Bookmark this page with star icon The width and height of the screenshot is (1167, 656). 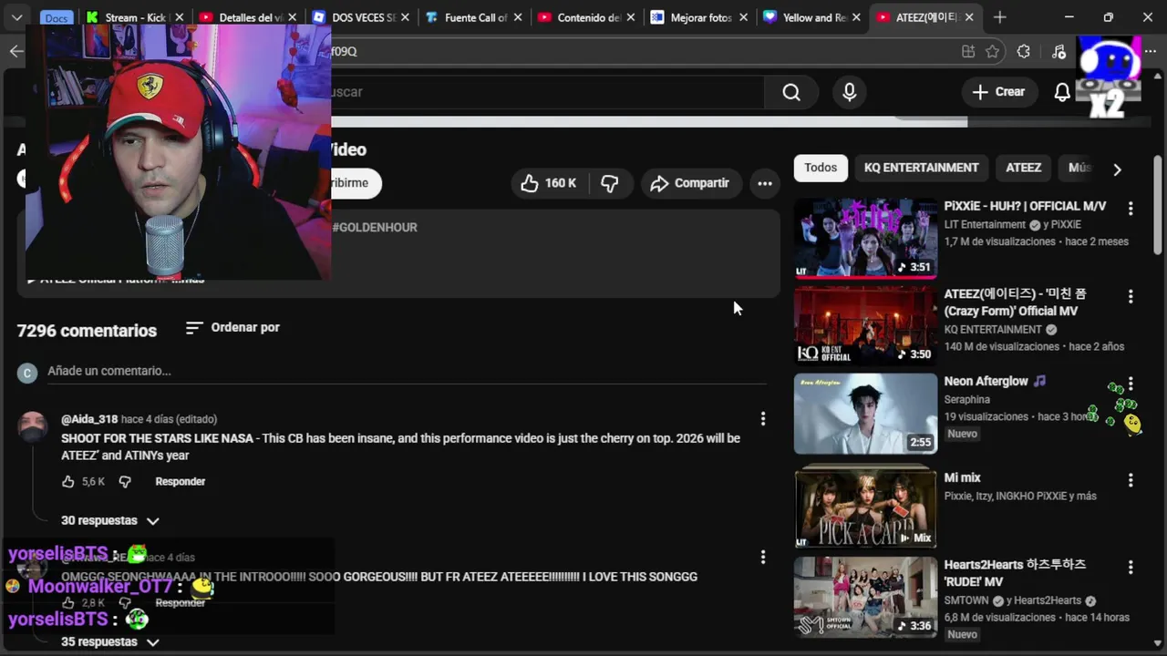point(993,51)
